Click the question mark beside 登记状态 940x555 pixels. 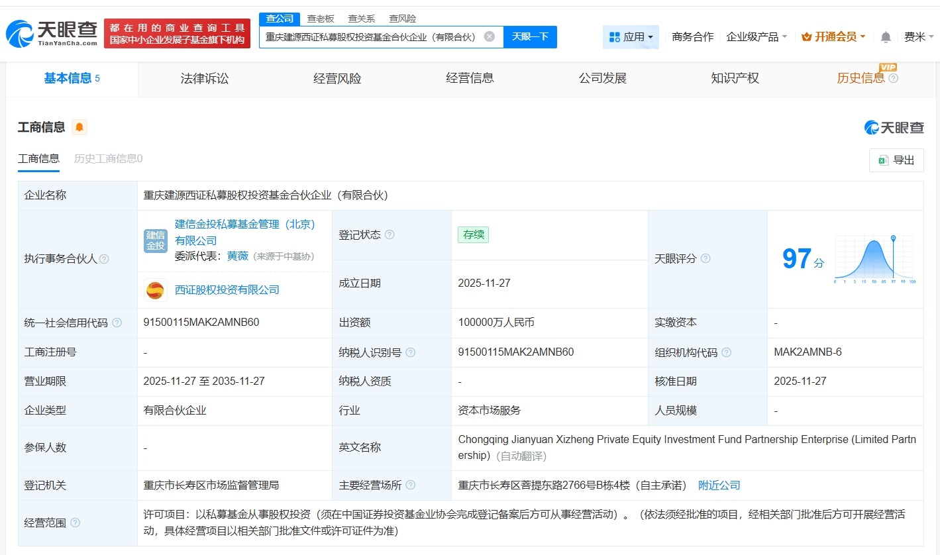[x=390, y=234]
